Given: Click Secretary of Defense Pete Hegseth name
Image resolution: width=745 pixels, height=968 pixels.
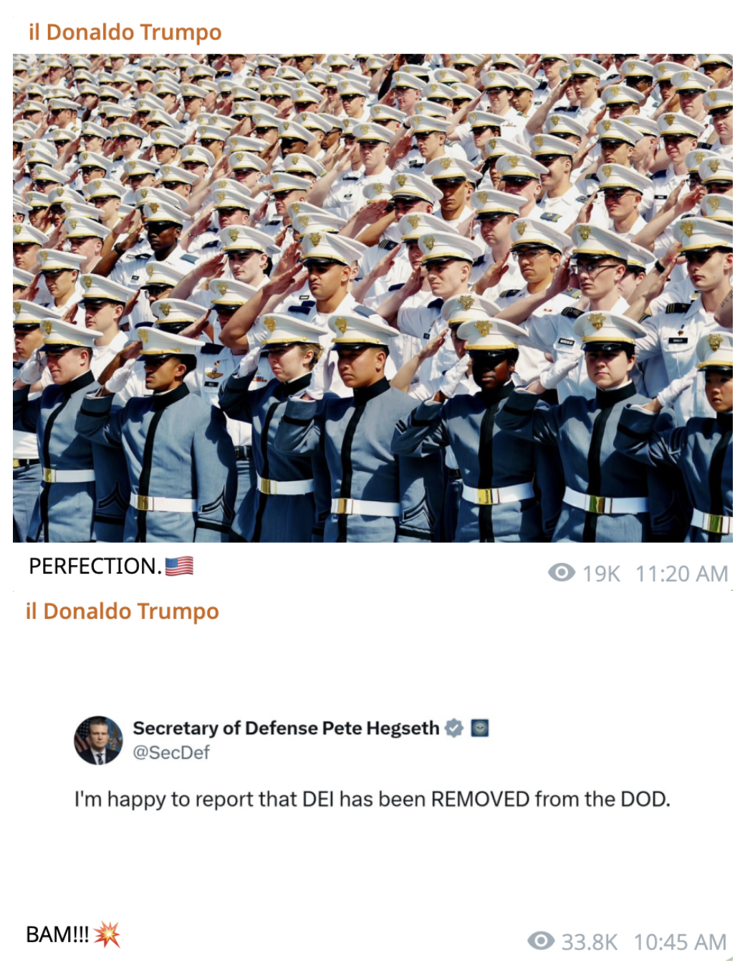Looking at the screenshot, I should [286, 728].
